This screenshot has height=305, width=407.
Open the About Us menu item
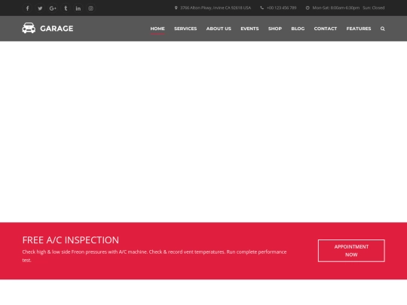219,29
